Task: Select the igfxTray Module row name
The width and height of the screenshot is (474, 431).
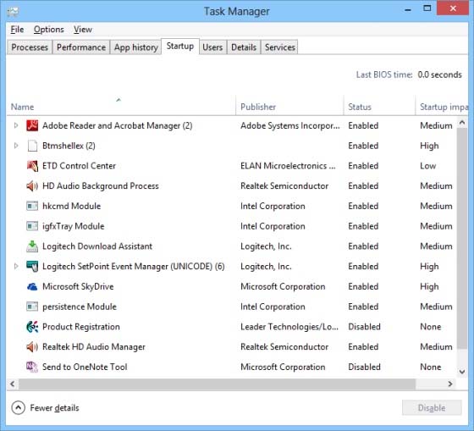Action: tap(73, 226)
